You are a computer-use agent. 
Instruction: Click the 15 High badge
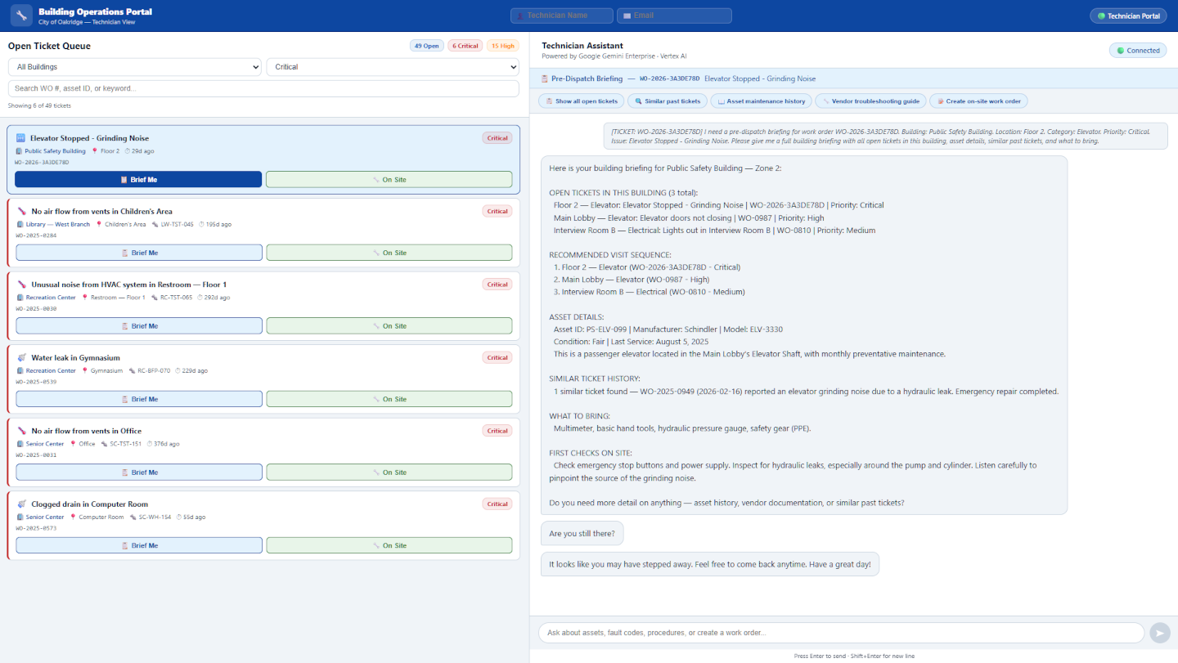[x=503, y=46]
